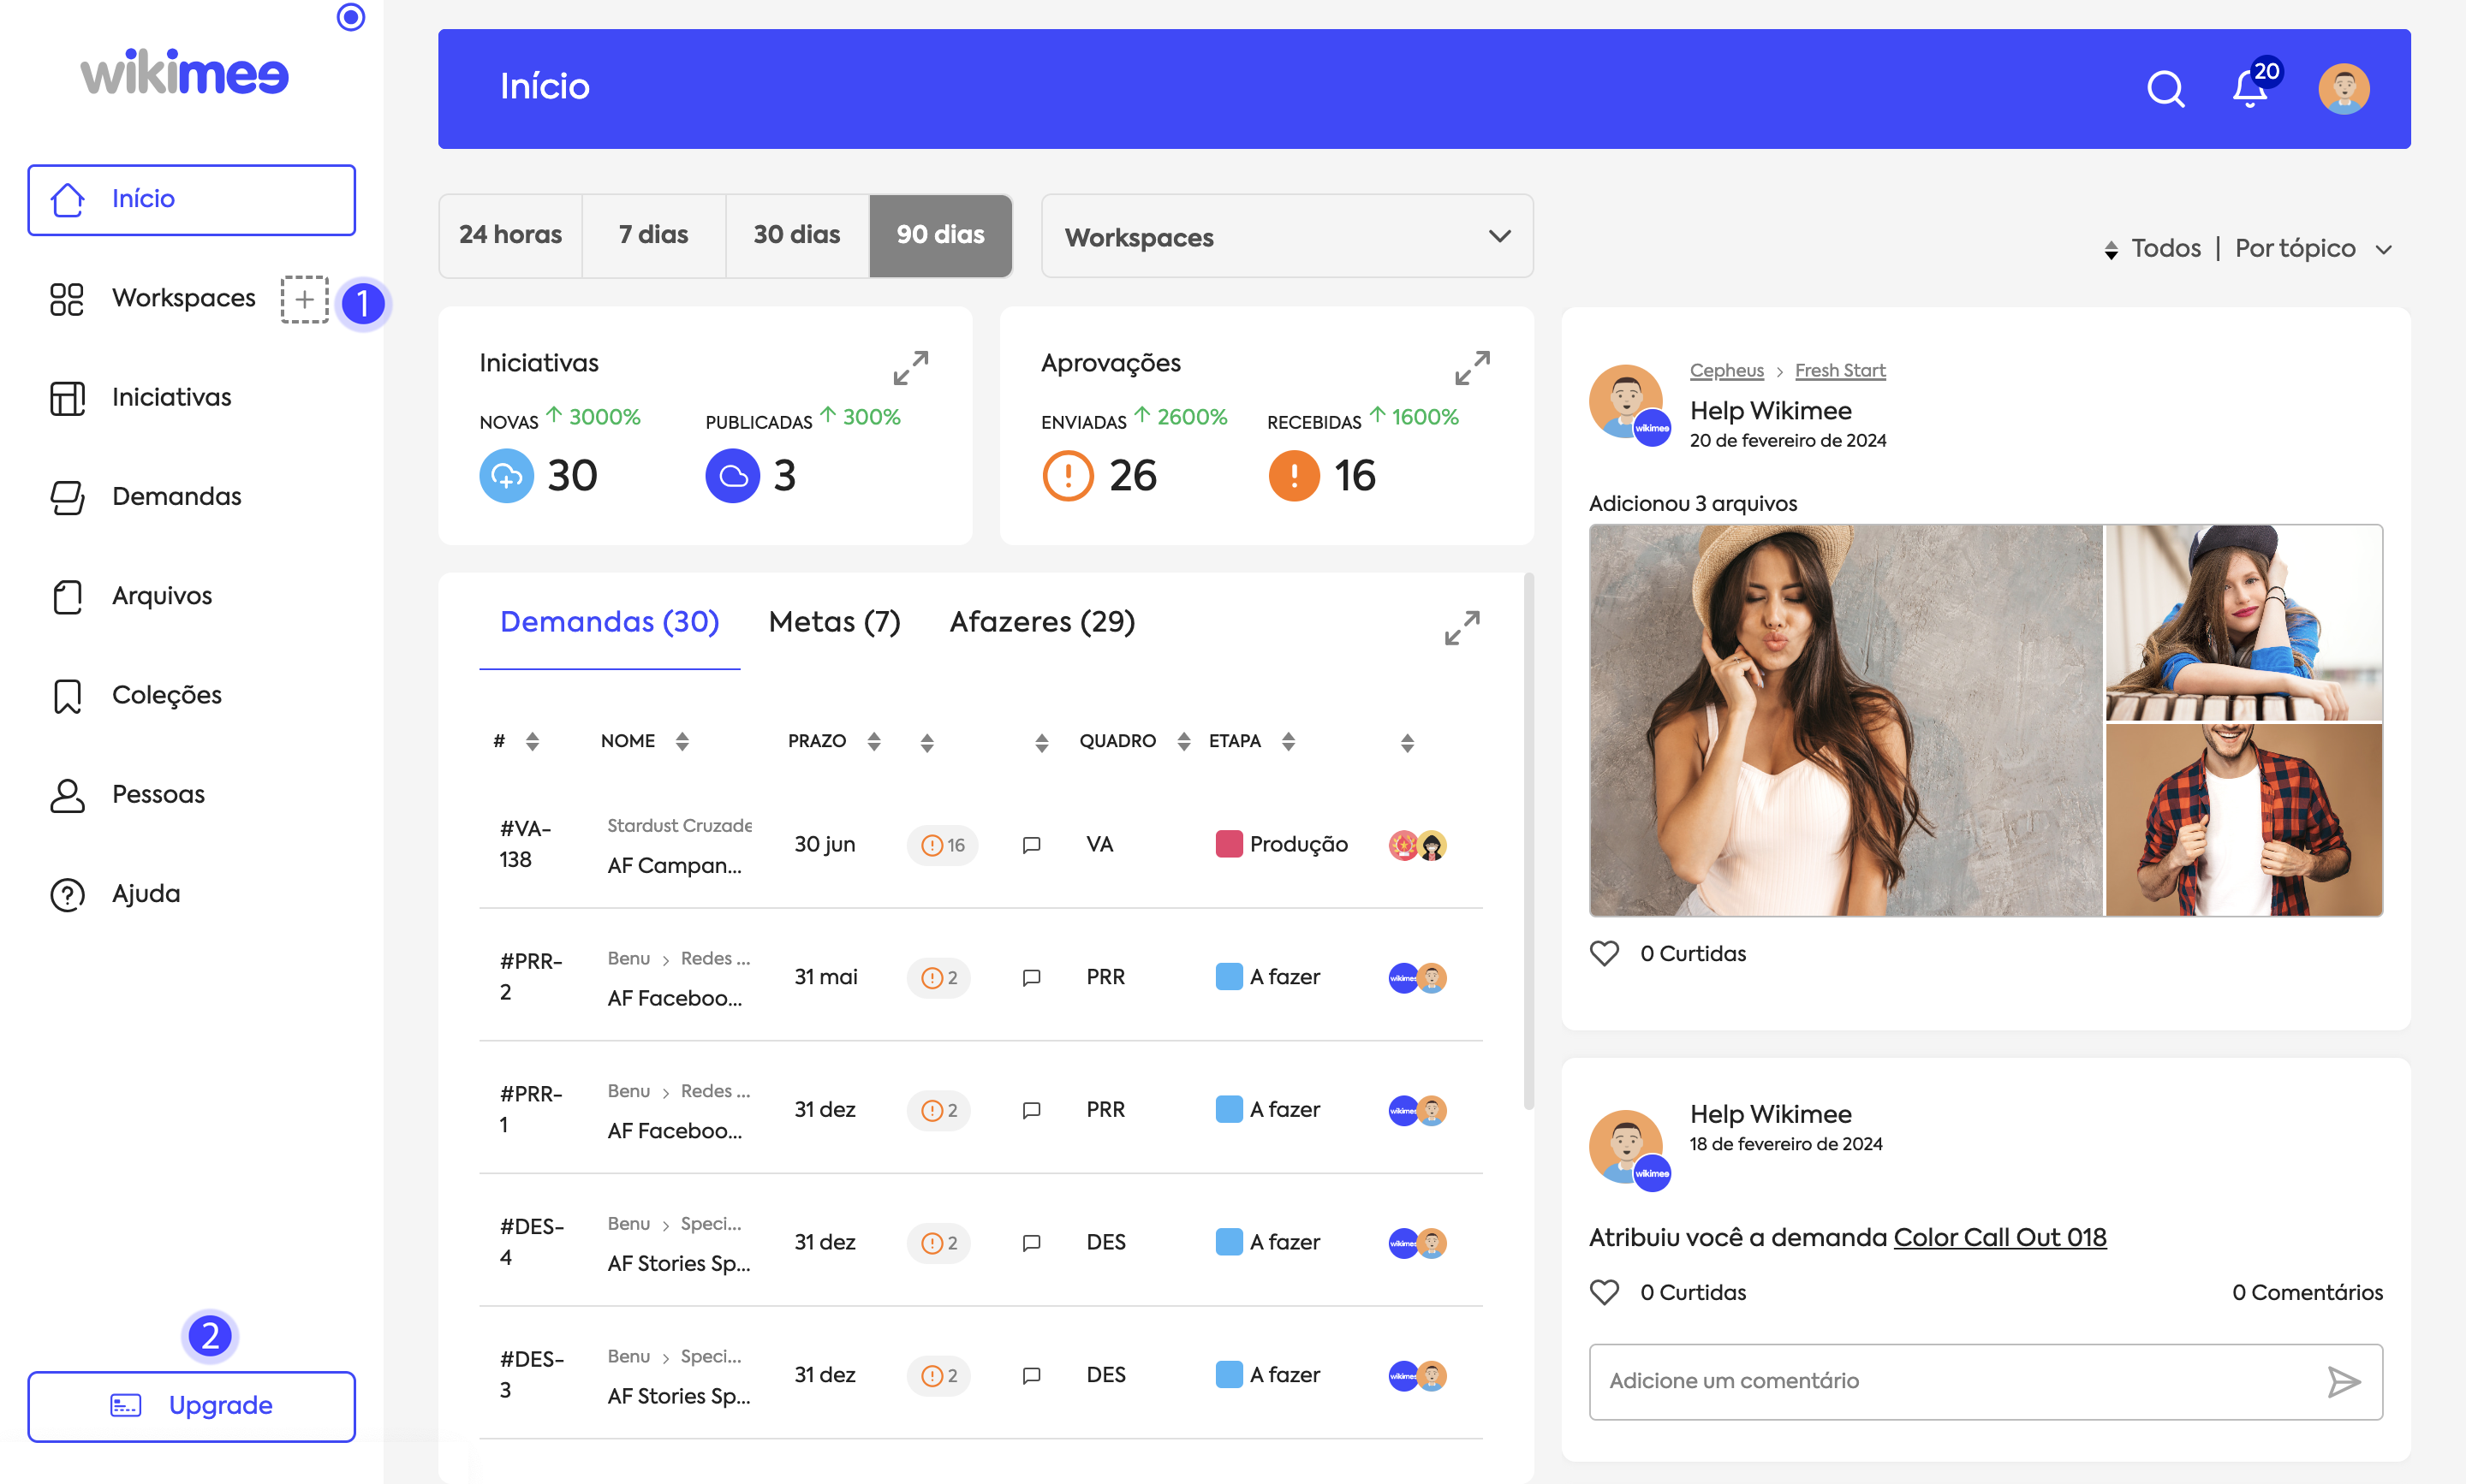Click the Produção red stage swatch
This screenshot has width=2466, height=1484.
click(x=1228, y=844)
